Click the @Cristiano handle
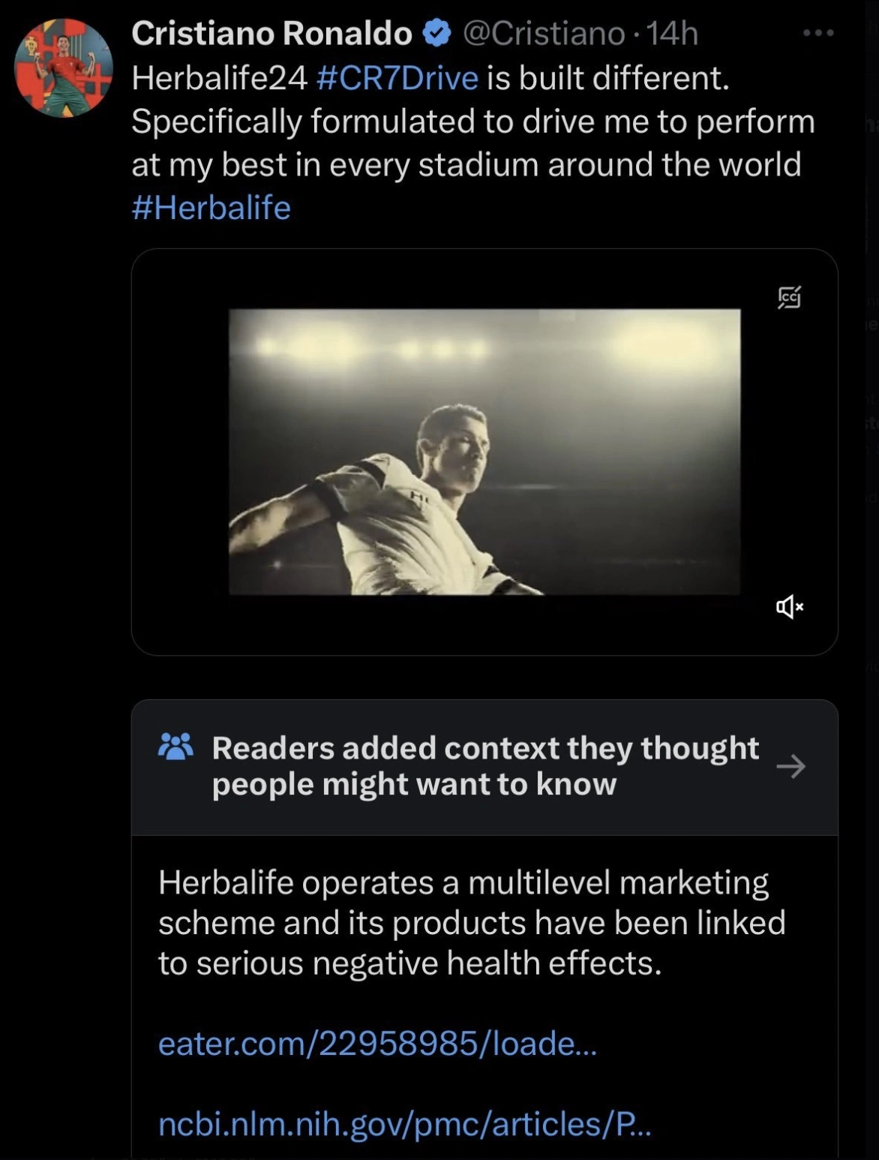Viewport: 879px width, 1160px height. [544, 33]
